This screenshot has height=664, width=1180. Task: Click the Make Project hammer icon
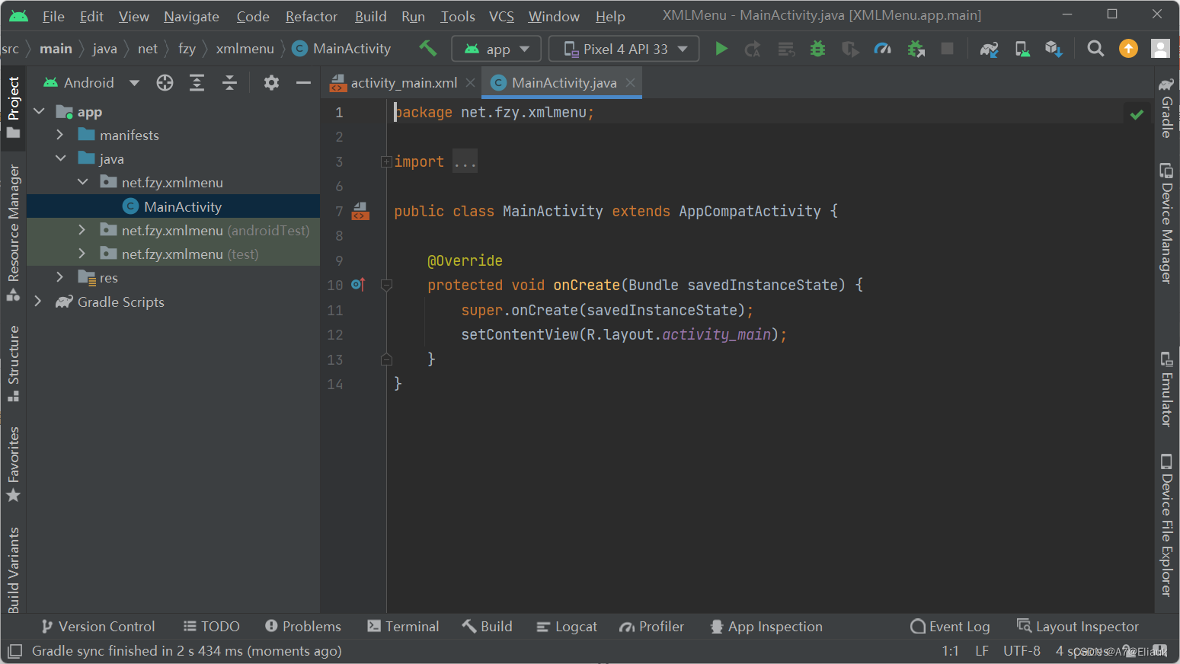428,49
